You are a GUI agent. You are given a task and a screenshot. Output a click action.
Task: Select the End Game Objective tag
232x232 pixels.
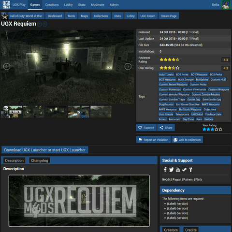pos(188,104)
